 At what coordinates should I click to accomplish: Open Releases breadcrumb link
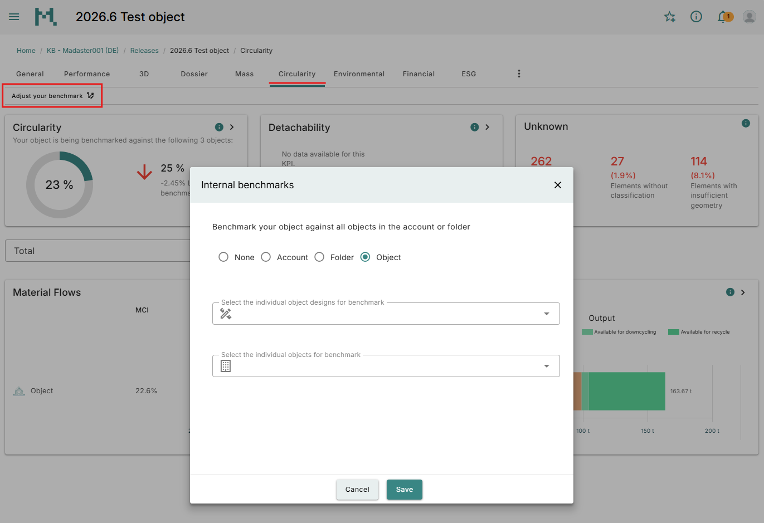pos(144,51)
